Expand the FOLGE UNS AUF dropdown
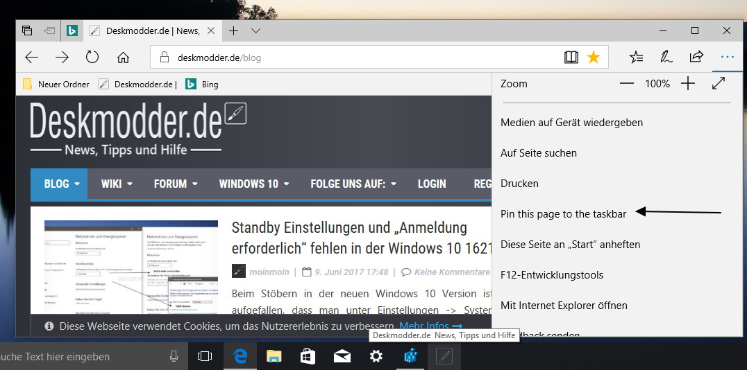The height and width of the screenshot is (370, 747). [x=354, y=184]
